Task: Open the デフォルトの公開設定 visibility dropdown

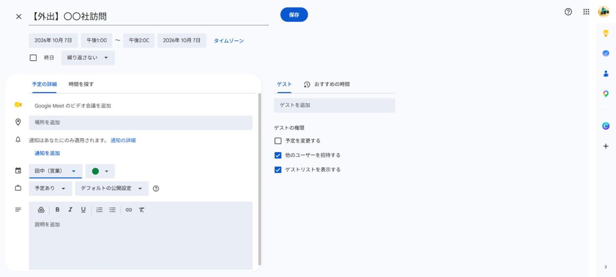Action: 112,188
